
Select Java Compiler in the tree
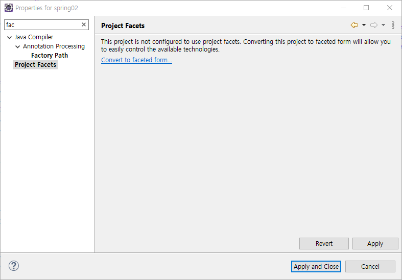pyautogui.click(x=34, y=37)
